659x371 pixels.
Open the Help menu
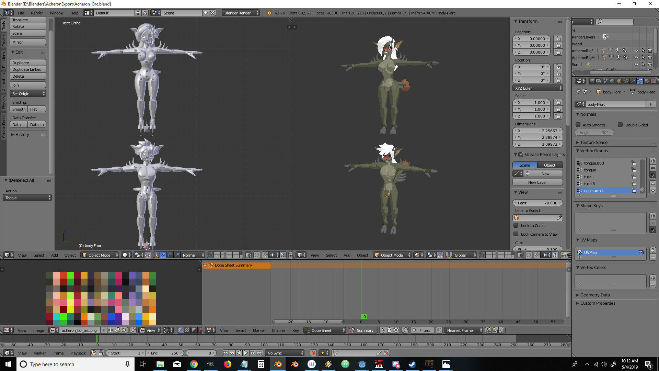[x=74, y=13]
